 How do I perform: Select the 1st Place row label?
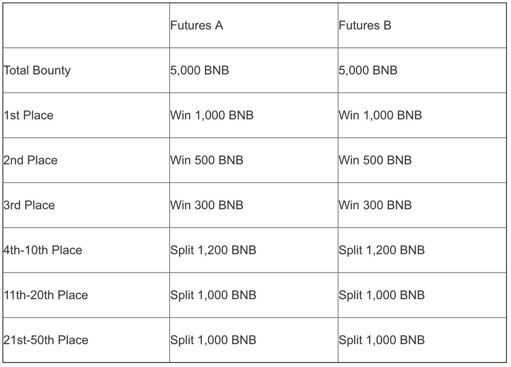coord(29,115)
